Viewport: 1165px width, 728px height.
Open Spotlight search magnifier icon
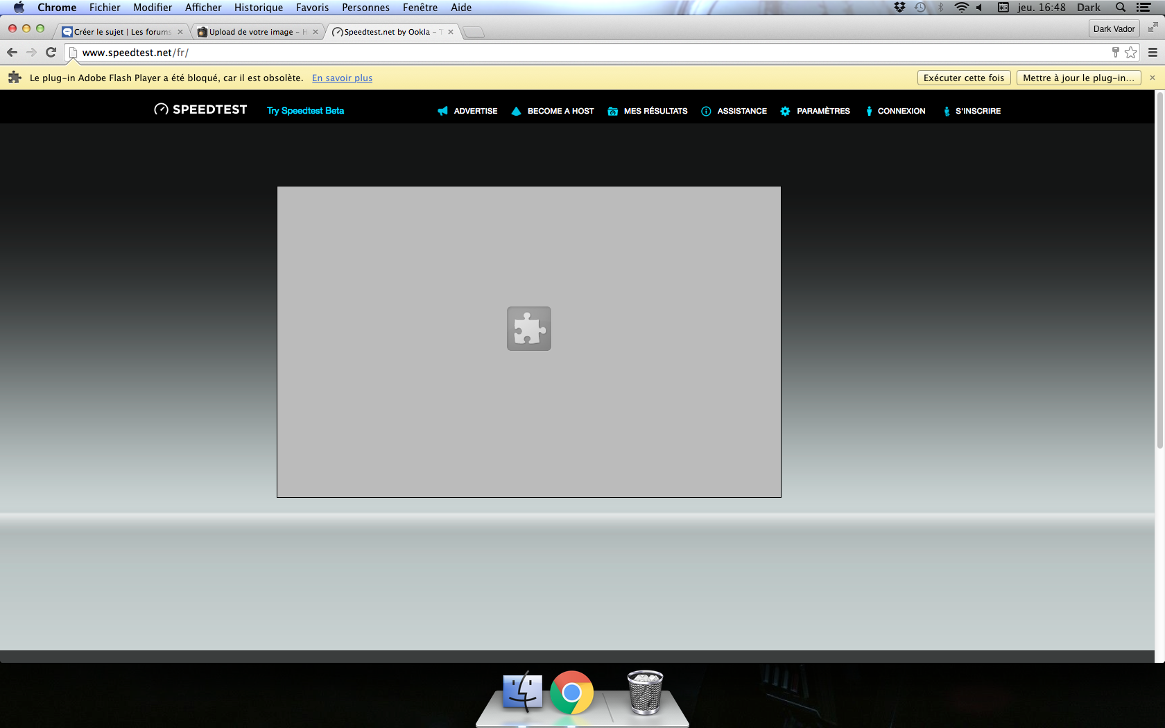[x=1120, y=8]
